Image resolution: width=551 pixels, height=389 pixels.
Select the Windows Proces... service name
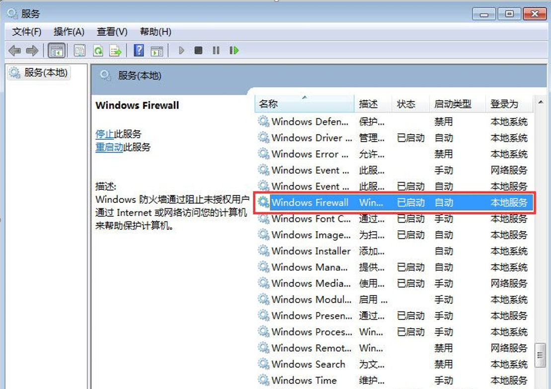tap(312, 332)
